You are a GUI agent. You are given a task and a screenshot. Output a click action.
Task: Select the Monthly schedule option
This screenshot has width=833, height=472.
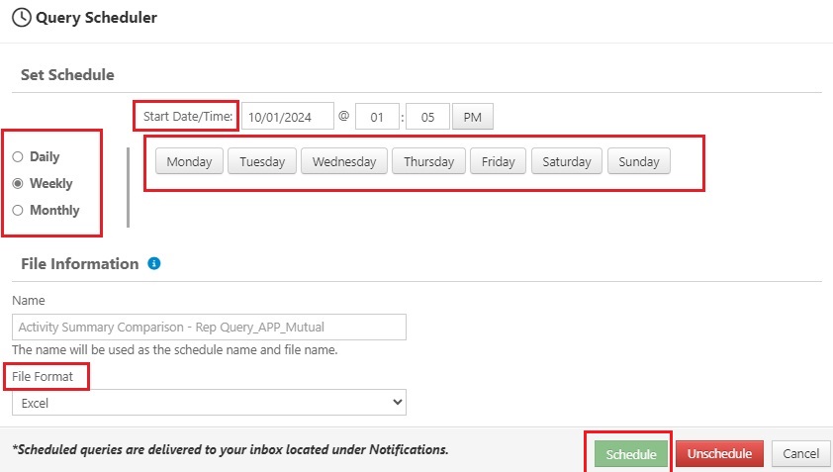(x=18, y=210)
